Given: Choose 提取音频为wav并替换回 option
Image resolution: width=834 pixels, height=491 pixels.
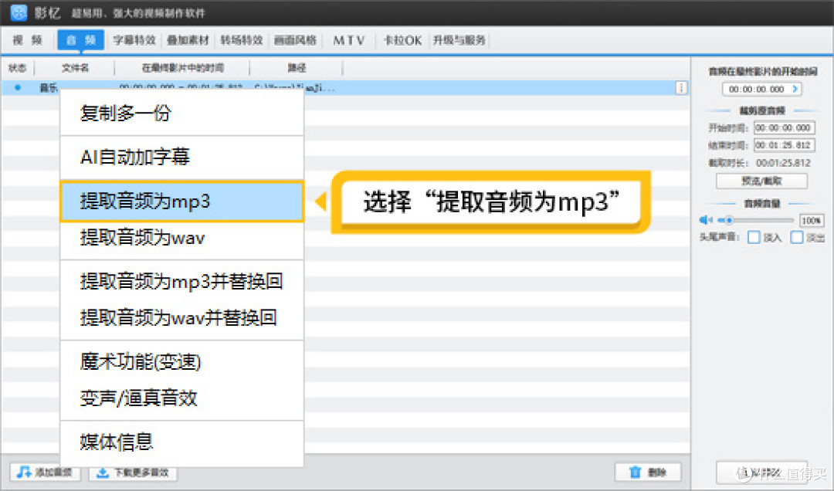Looking at the screenshot, I should (x=182, y=317).
